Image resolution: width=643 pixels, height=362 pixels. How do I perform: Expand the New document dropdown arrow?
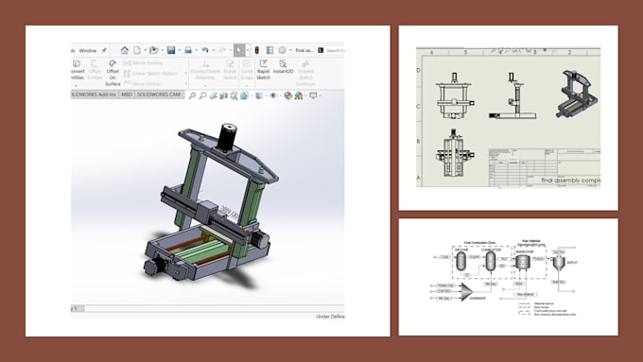[146, 51]
